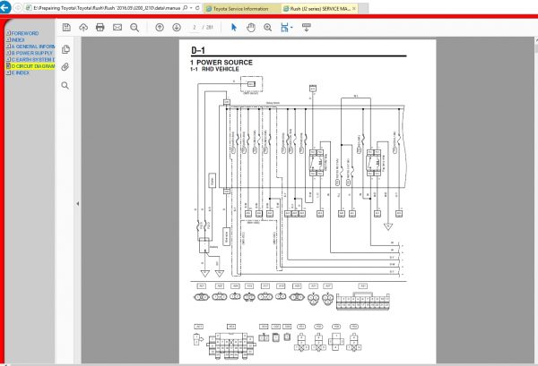Open C EARTH SYSTEM bookmark

click(x=33, y=60)
